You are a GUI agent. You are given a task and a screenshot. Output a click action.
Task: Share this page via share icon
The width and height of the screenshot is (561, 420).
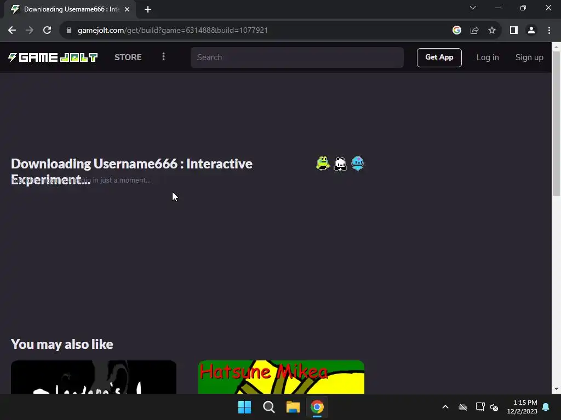coord(474,31)
